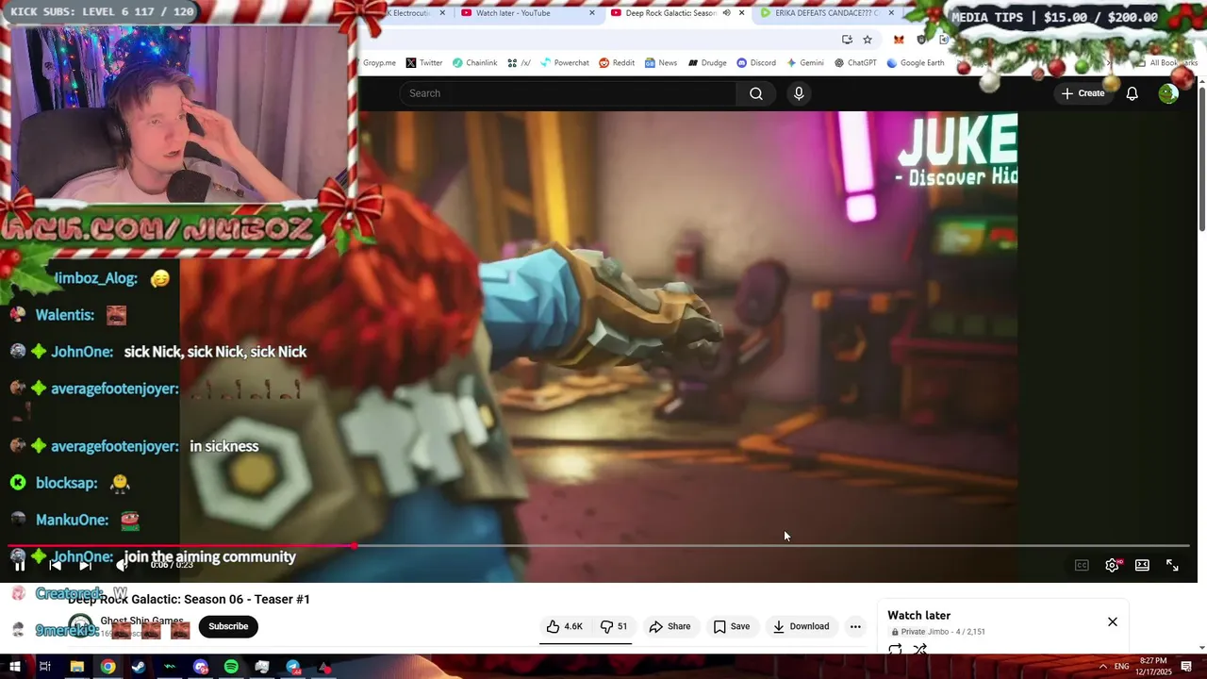Open ENG language input switcher
Image resolution: width=1207 pixels, height=679 pixels.
[1122, 667]
